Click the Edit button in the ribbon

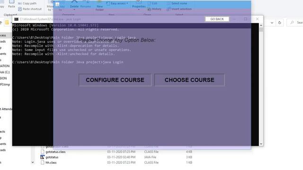[152, 3]
